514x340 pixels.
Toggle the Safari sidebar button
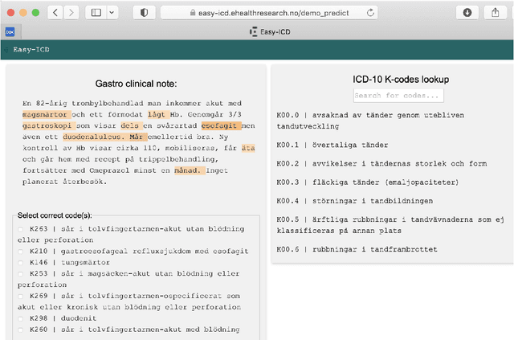click(x=95, y=13)
